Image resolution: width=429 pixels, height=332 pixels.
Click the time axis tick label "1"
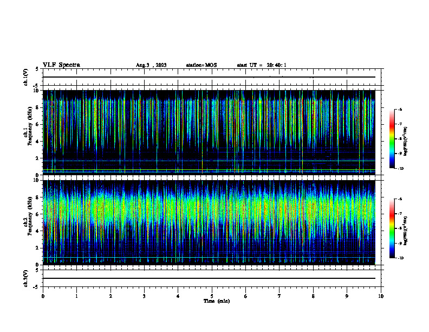click(x=76, y=296)
